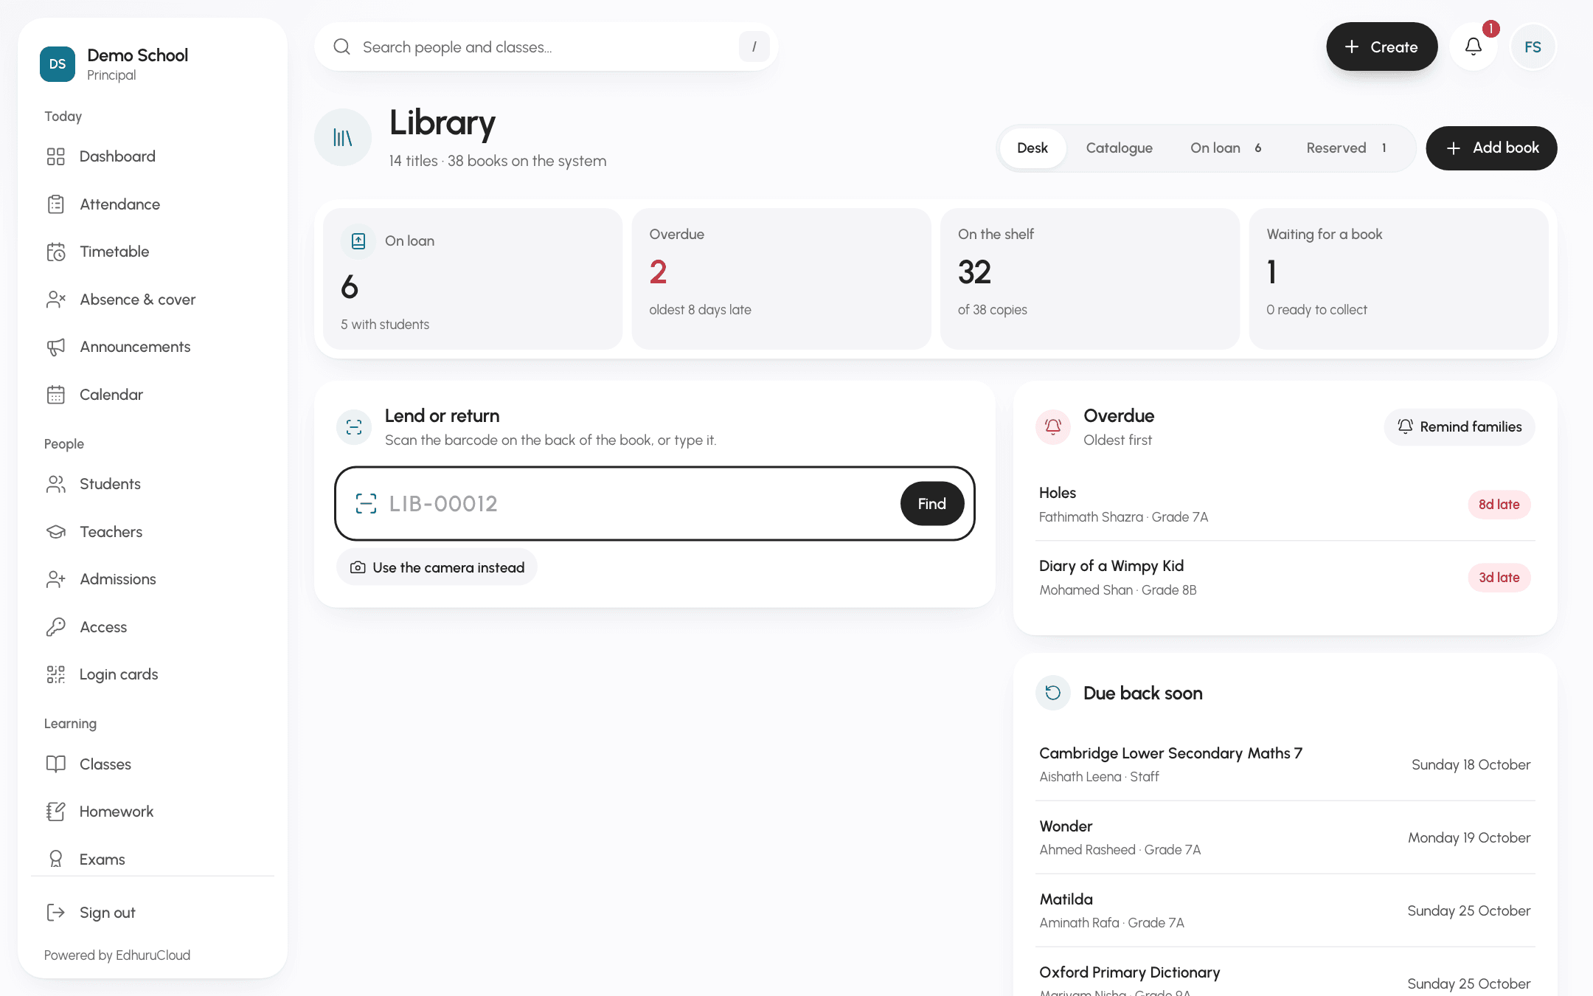The image size is (1593, 996).
Task: Click the Announcements megaphone icon
Action: 56,347
